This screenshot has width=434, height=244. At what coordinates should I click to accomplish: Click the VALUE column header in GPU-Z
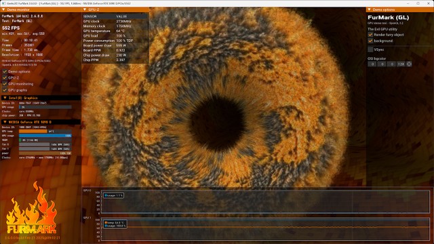pyautogui.click(x=121, y=16)
